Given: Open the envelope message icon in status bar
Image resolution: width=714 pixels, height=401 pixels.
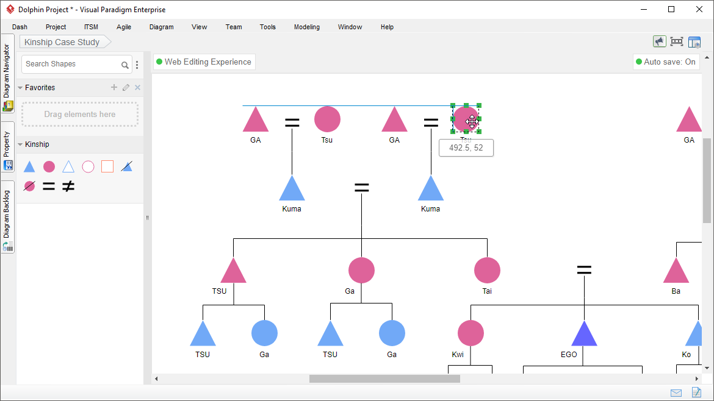Looking at the screenshot, I should [x=676, y=393].
